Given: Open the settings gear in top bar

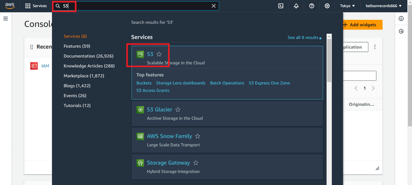Looking at the screenshot, I should click(327, 6).
